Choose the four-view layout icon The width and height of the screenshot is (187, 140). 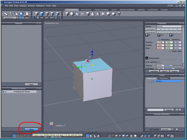tap(18, 136)
